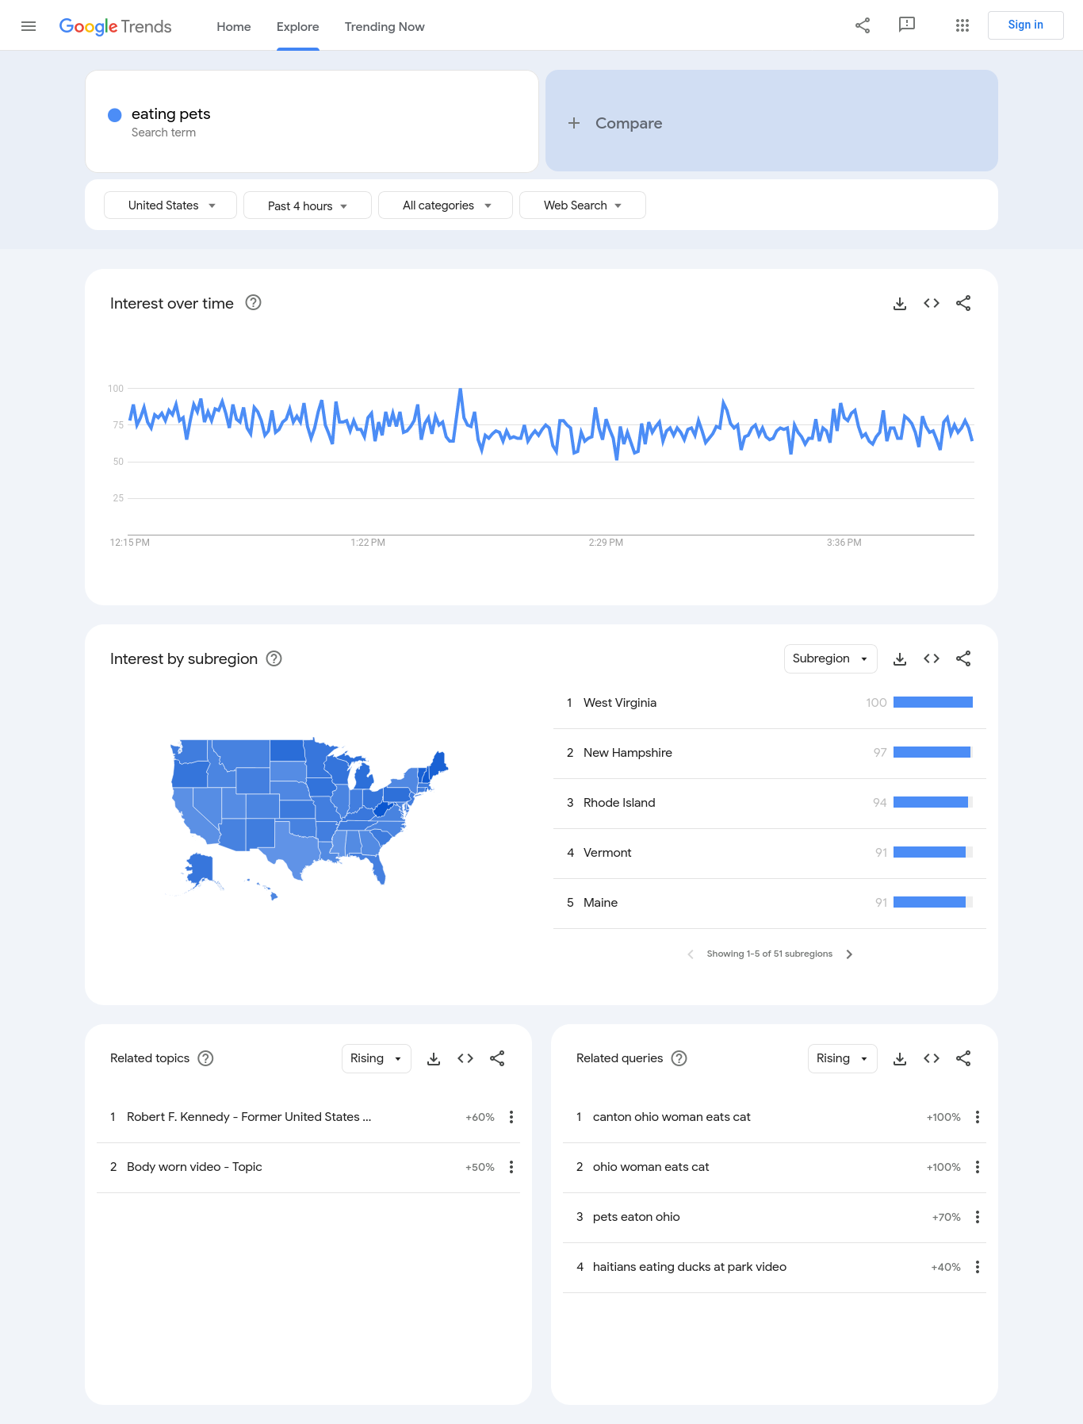This screenshot has width=1083, height=1424.
Task: Open help for Interest over time
Action: [x=253, y=302]
